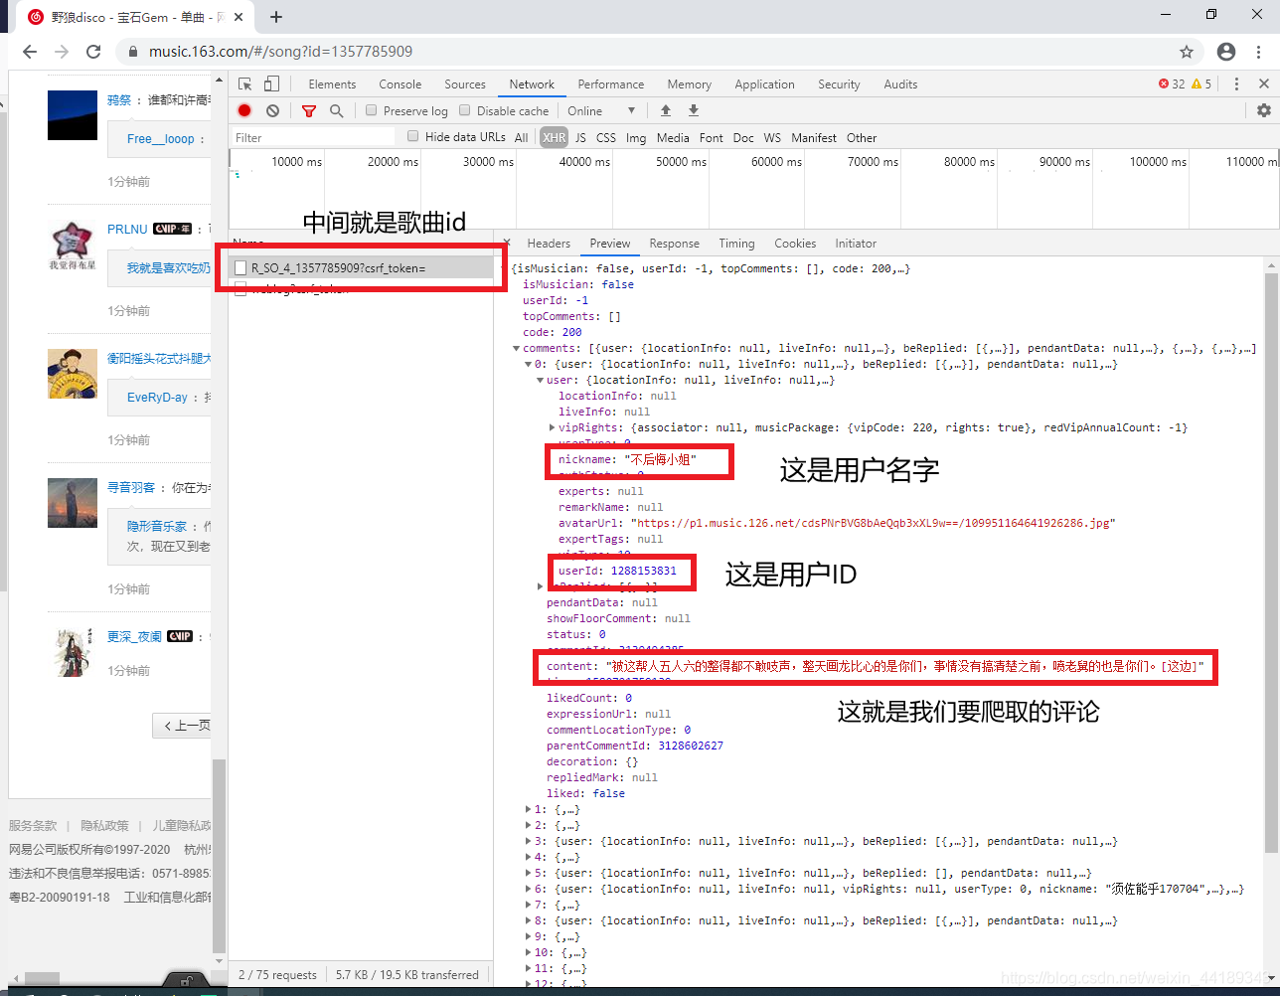Viewport: 1280px width, 996px height.
Task: Open network search magnifier icon
Action: pos(337,110)
